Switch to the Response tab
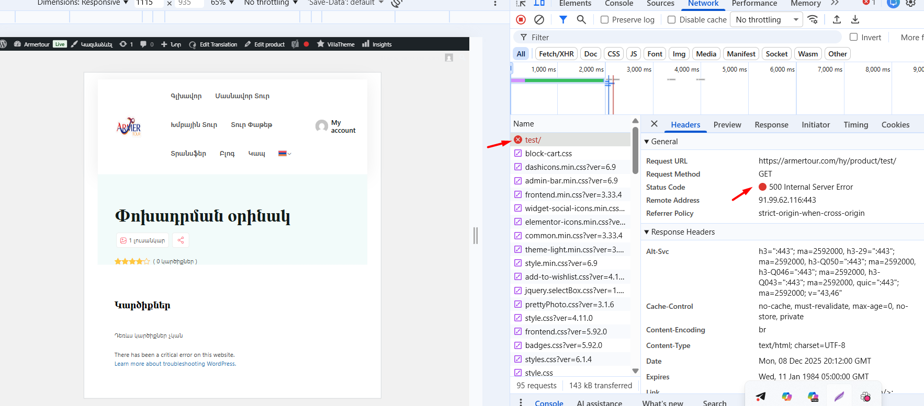Viewport: 924px width, 406px height. [x=771, y=125]
